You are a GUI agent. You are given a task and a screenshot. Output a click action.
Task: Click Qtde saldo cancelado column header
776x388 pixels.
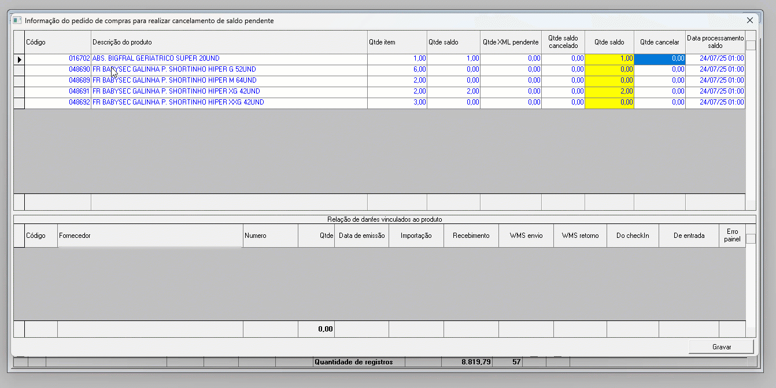[x=563, y=42]
